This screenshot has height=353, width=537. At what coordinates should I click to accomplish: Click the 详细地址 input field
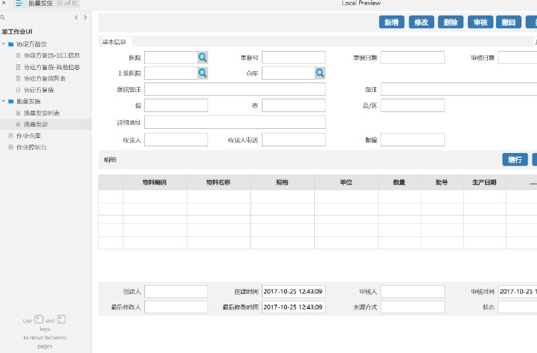(x=235, y=122)
